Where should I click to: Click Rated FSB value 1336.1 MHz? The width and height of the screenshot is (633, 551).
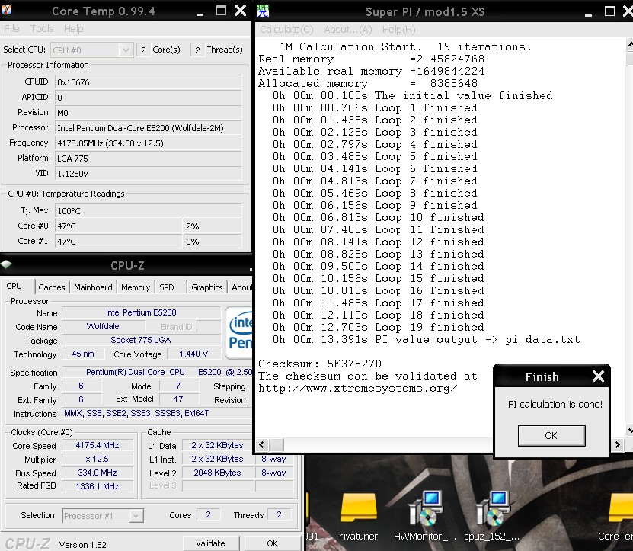pyautogui.click(x=98, y=486)
